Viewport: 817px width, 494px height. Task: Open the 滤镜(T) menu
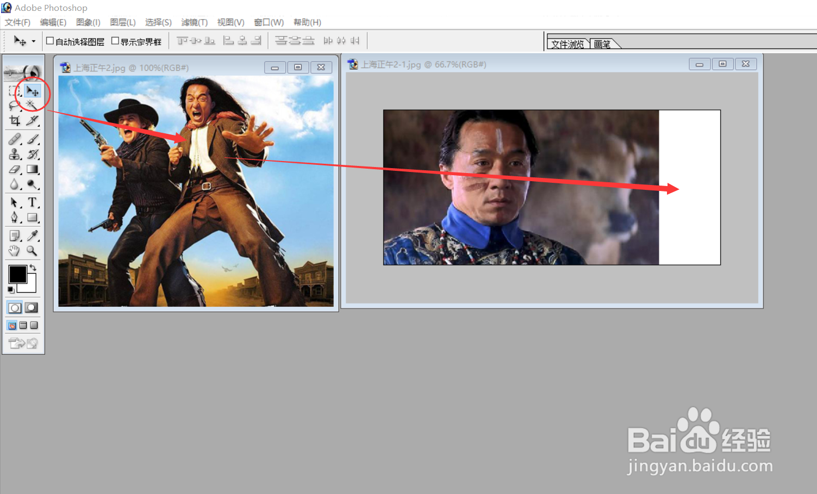tap(195, 22)
